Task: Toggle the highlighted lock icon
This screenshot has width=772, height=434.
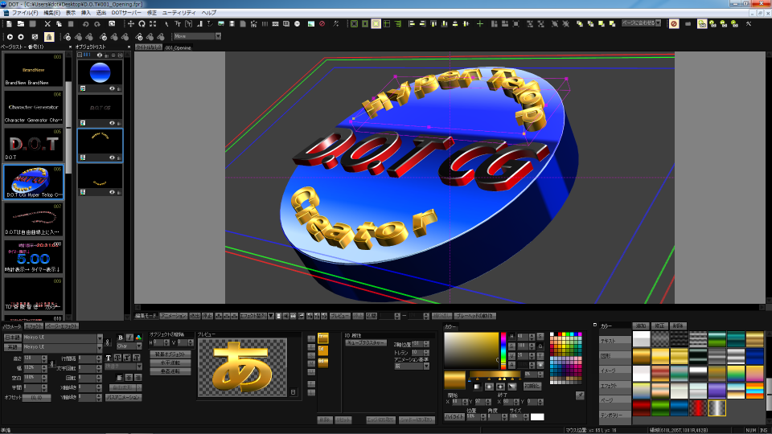Action: coord(49,36)
